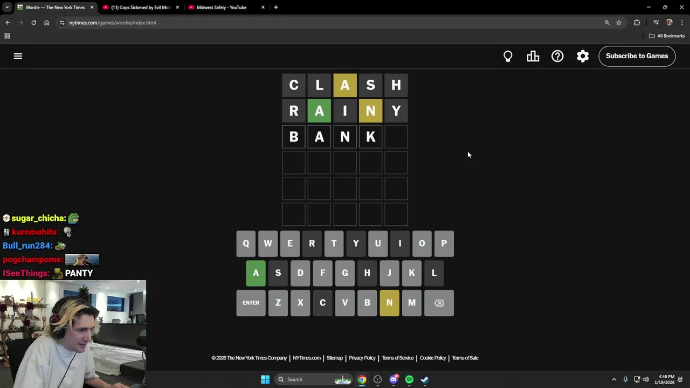This screenshot has height=388, width=690.
Task: Tap the W key on keyboard
Action: 268,244
